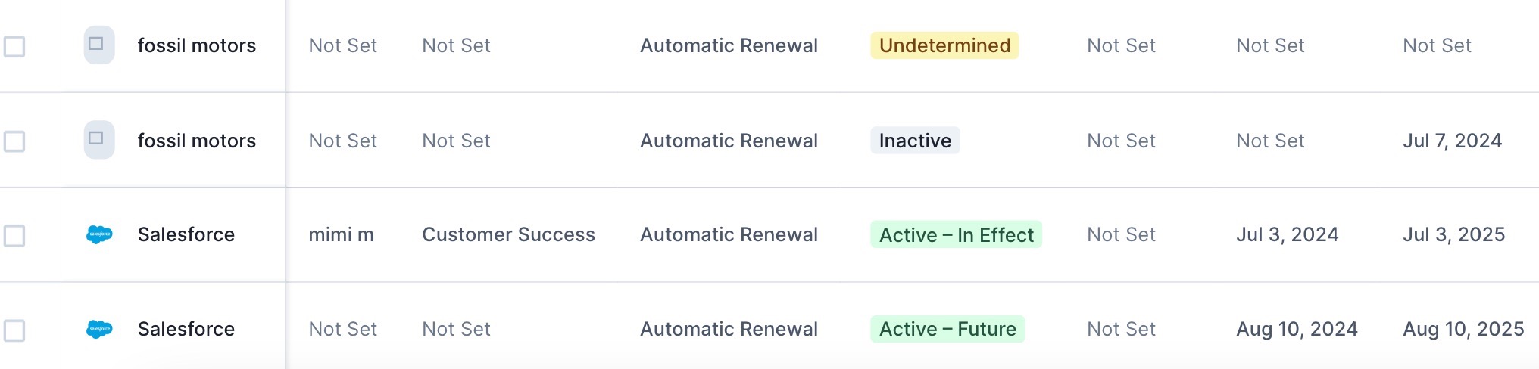Click the Salesforce logo in the Active – In Effect row
The width and height of the screenshot is (1539, 369).
click(99, 234)
